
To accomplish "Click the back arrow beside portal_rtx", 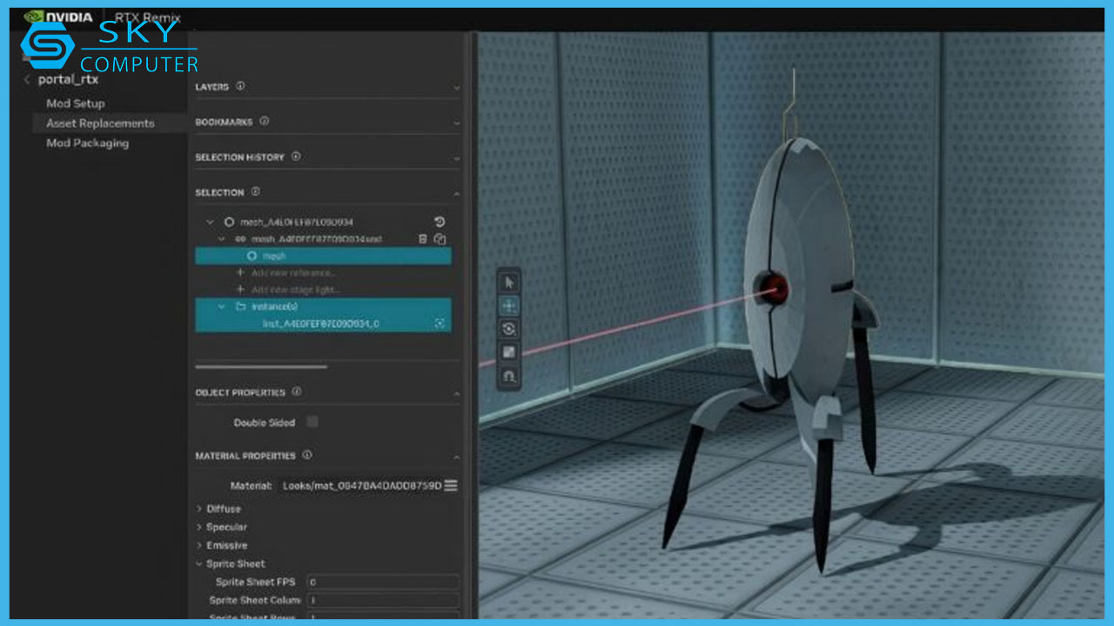I will point(26,79).
